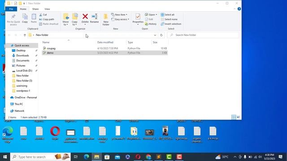
Task: Open Microsoft Edge desktop shortcut
Action: pos(8,135)
